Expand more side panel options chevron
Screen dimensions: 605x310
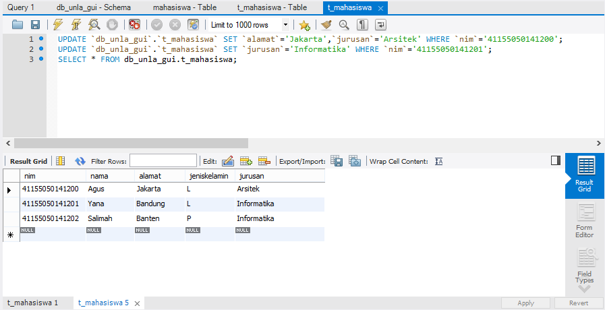[x=584, y=289]
